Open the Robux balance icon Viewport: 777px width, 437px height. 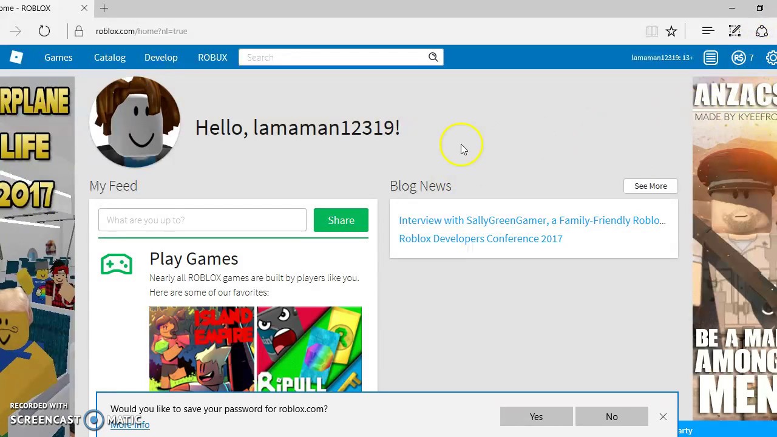point(739,58)
